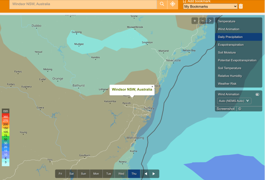Click the Sydney map label
Image resolution: width=265 pixels, height=180 pixels.
click(x=149, y=108)
